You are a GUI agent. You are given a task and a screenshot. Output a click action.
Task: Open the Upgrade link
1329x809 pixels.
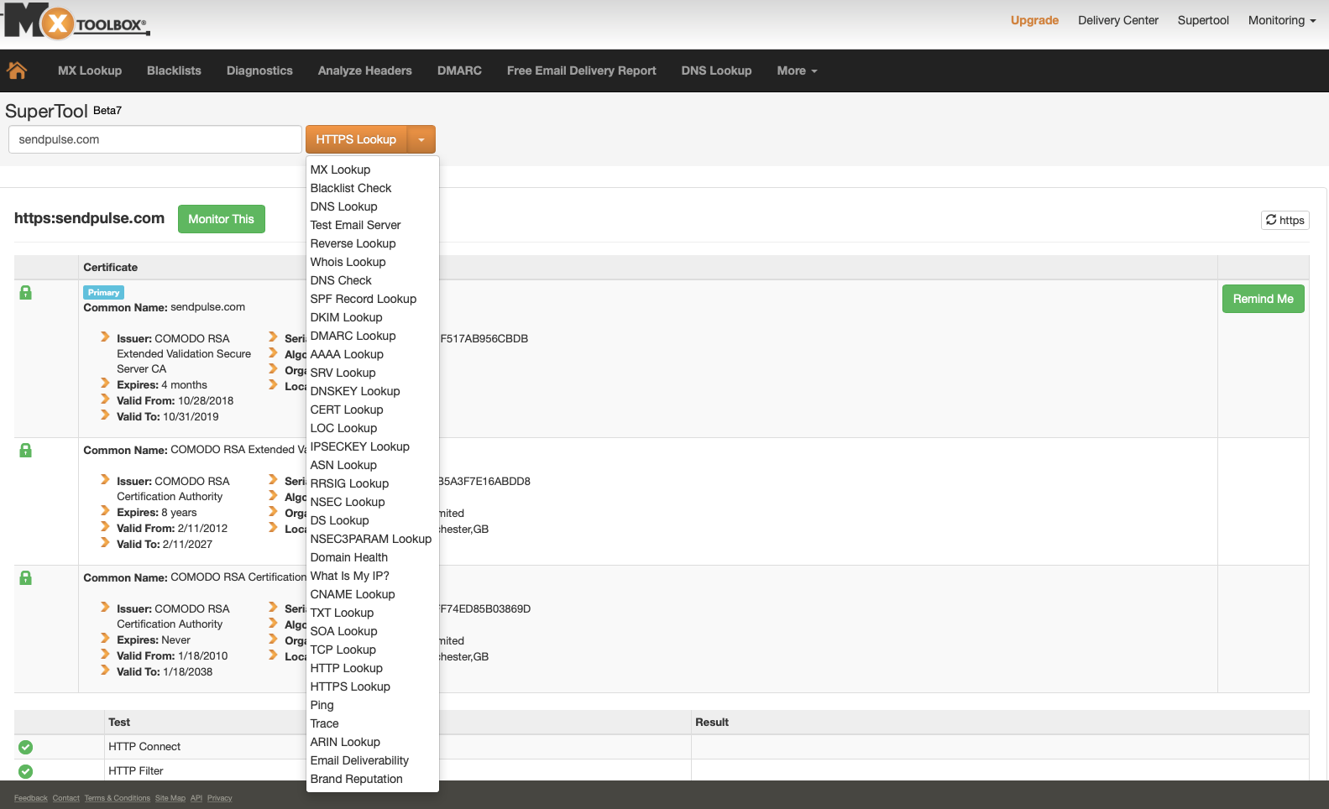pos(1034,20)
